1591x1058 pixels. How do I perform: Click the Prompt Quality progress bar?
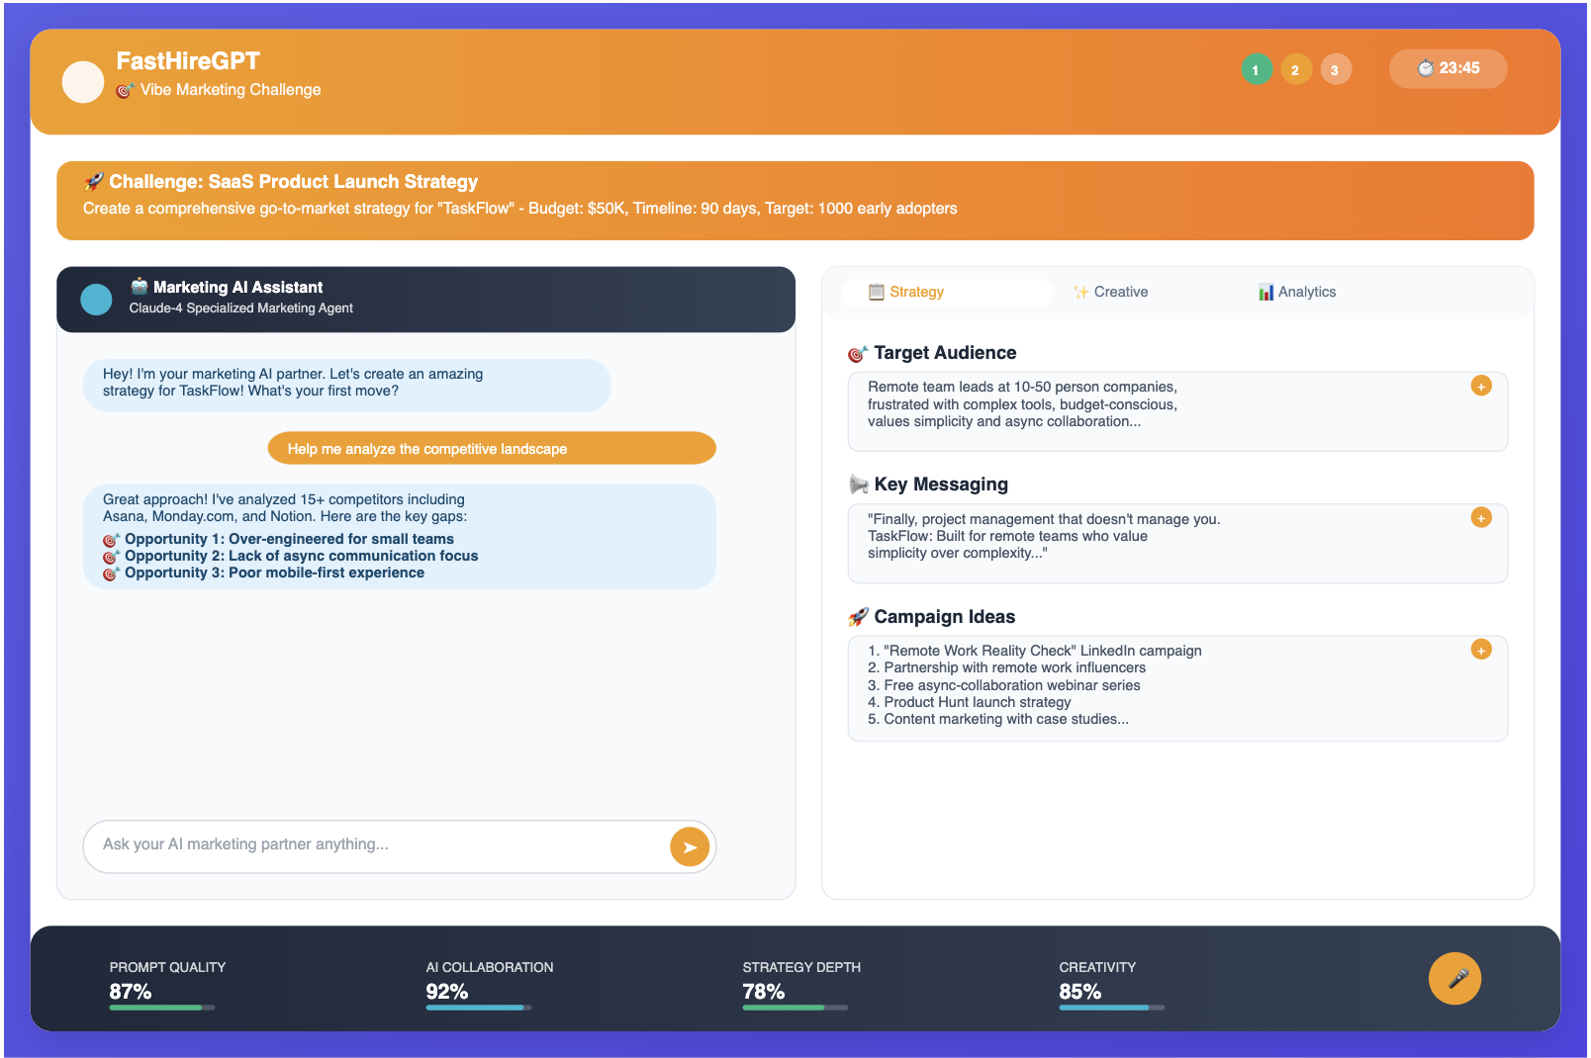coord(161,1008)
